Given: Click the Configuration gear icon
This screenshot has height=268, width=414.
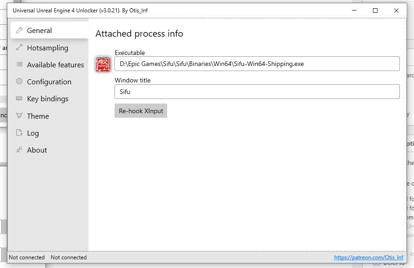Looking at the screenshot, I should pyautogui.click(x=19, y=82).
